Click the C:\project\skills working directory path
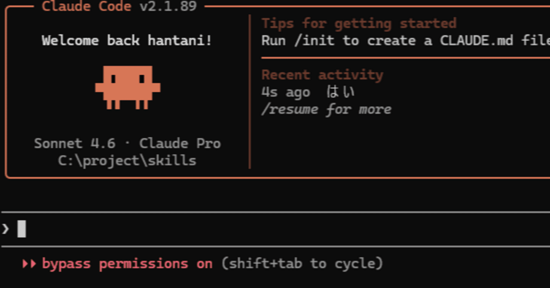The width and height of the screenshot is (550, 288). 127,161
